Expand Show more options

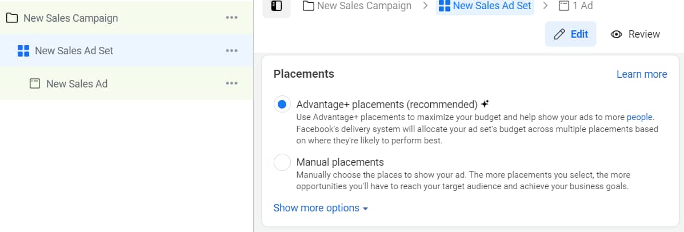click(x=321, y=208)
